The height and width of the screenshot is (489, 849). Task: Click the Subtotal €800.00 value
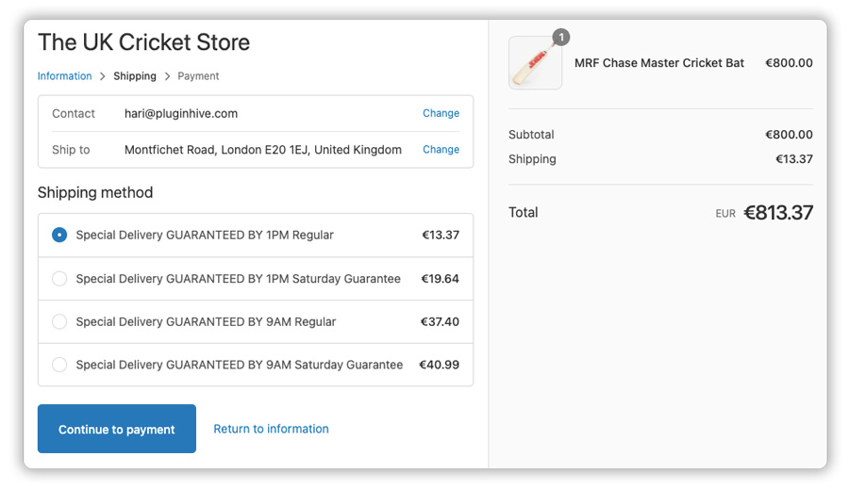[789, 135]
